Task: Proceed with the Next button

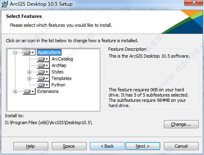Action: 143,146
